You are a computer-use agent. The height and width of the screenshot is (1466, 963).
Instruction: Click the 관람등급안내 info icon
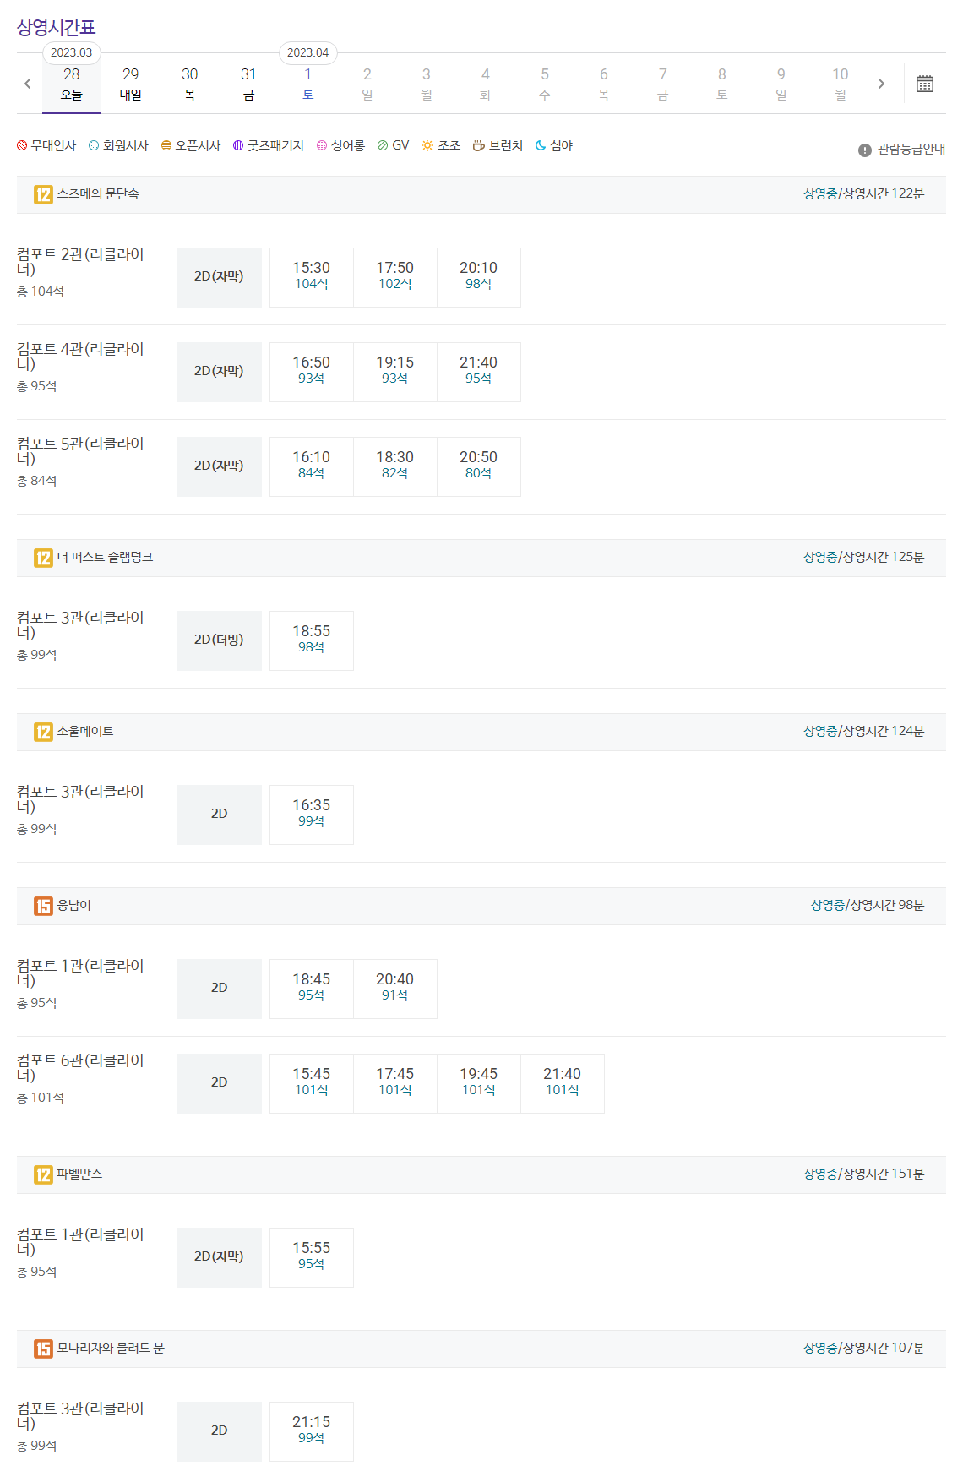point(865,150)
